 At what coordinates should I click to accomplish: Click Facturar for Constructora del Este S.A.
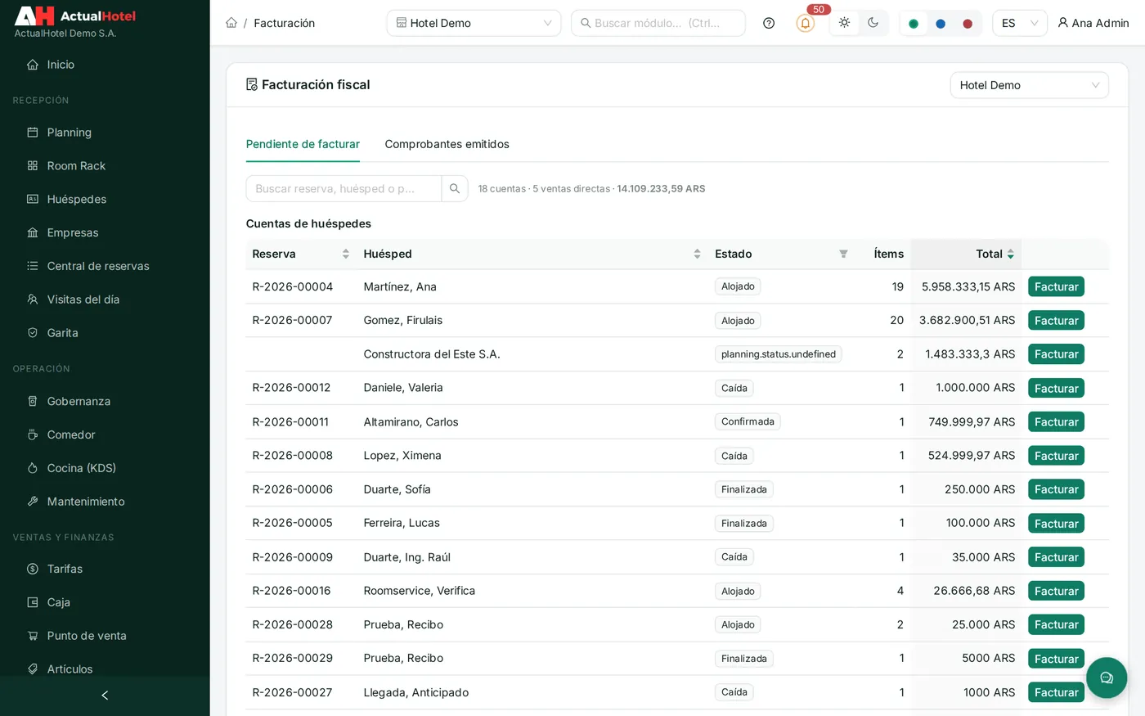click(1056, 354)
